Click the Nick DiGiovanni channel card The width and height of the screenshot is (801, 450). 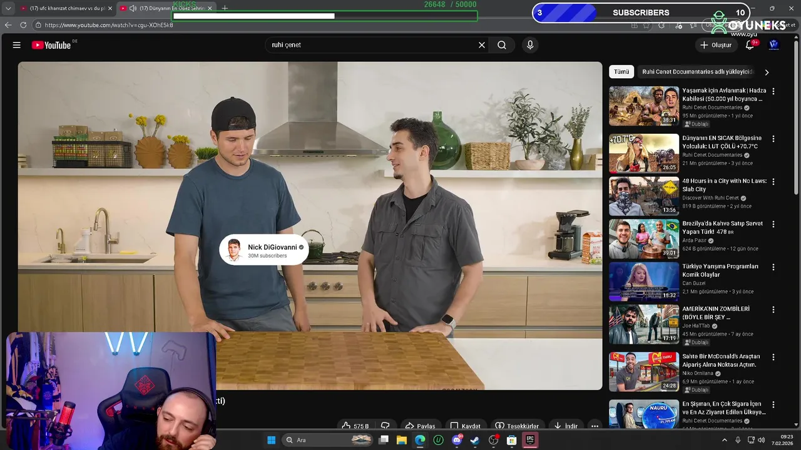pyautogui.click(x=264, y=250)
